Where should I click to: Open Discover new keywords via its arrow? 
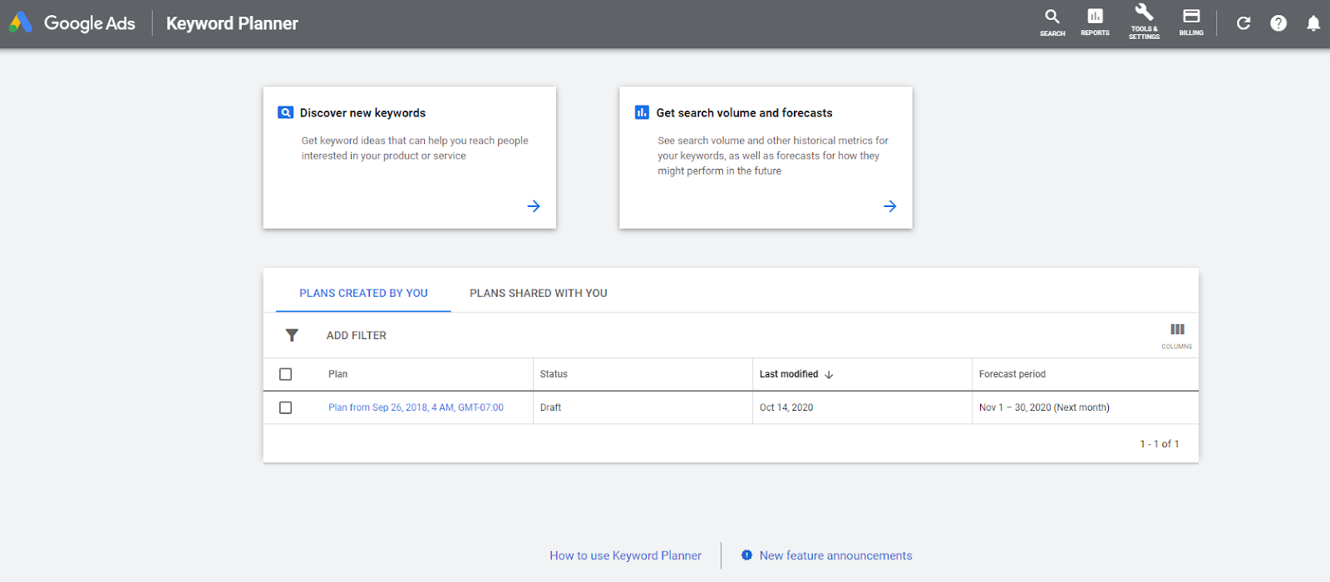pyautogui.click(x=534, y=206)
